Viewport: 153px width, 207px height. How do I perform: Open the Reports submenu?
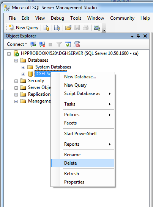point(83,144)
